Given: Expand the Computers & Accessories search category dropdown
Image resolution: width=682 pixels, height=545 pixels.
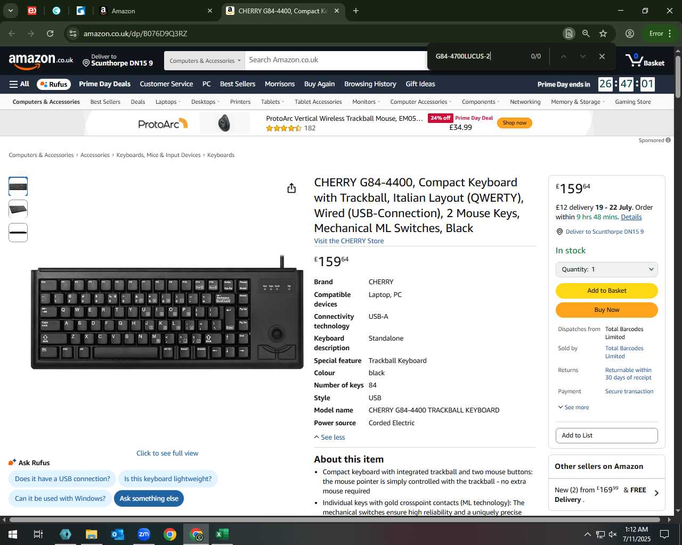Looking at the screenshot, I should [x=205, y=61].
